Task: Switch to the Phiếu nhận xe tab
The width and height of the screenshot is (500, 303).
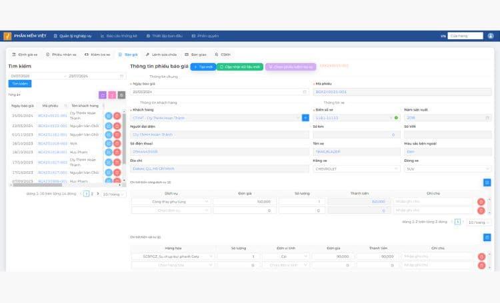Action: (x=61, y=55)
